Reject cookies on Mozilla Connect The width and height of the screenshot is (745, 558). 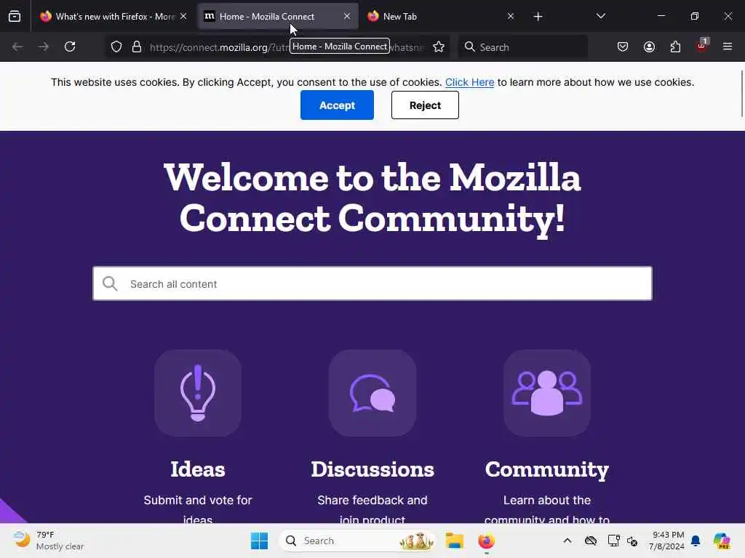coord(425,105)
